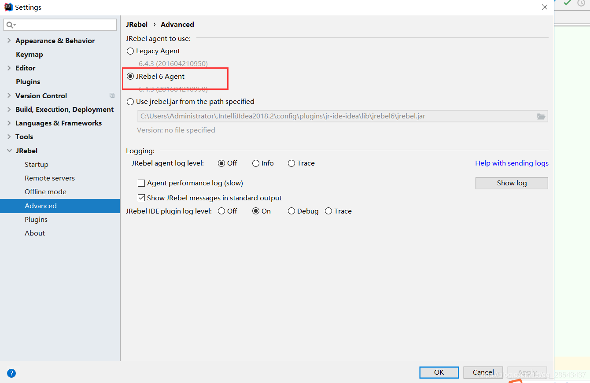
Task: Click the OK button
Action: [439, 372]
